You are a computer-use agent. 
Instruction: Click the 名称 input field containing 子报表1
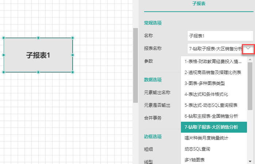(x=220, y=36)
